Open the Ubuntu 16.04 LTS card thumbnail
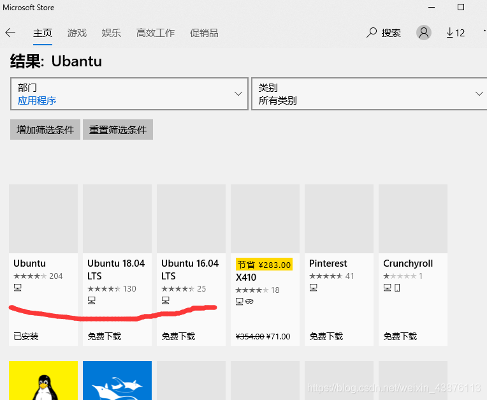This screenshot has height=400, width=487. (x=191, y=219)
